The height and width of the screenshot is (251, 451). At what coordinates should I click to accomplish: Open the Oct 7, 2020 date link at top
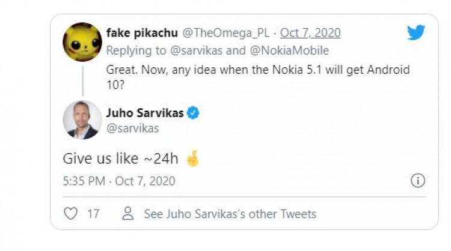pos(310,33)
